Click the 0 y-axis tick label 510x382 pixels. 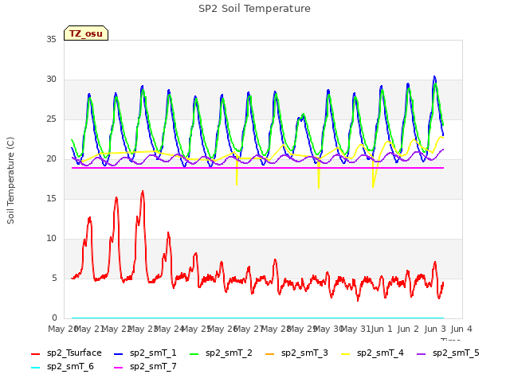point(54,318)
